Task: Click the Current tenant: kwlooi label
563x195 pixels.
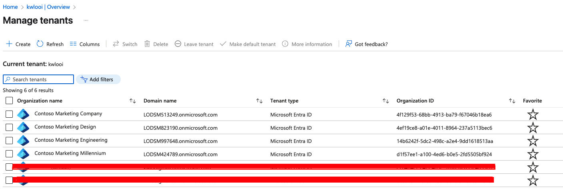Action: [x=33, y=64]
